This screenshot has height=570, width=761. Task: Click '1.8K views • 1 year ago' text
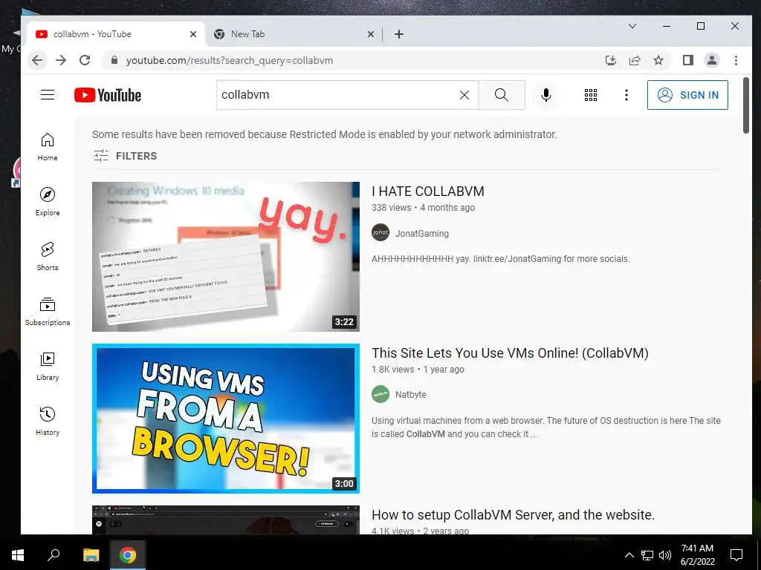click(418, 370)
